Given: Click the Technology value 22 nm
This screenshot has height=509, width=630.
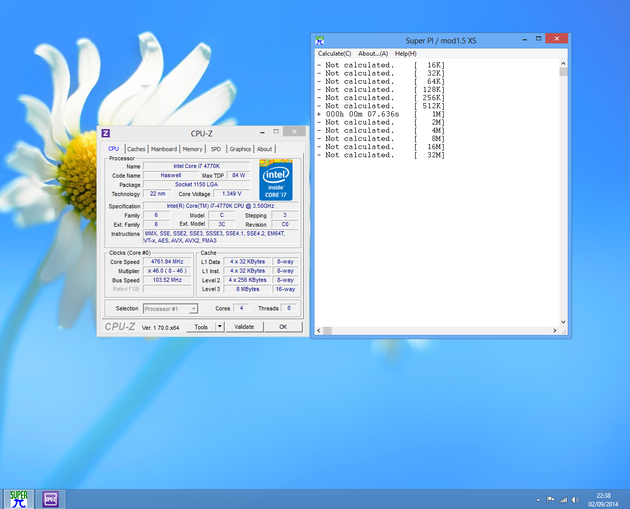Looking at the screenshot, I should click(x=157, y=193).
